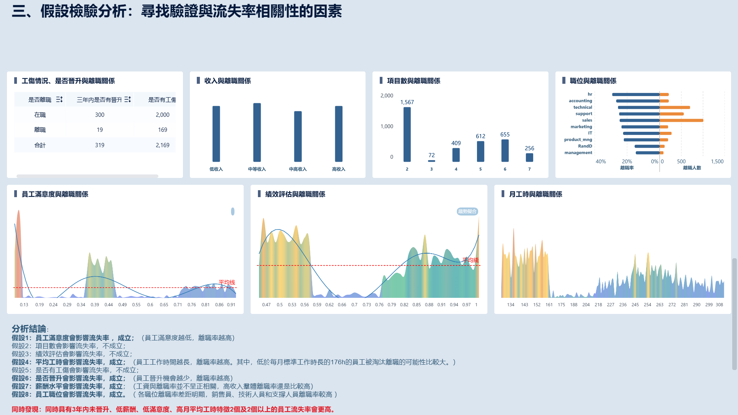Click the RandD label in position chart
This screenshot has width=738, height=415.
[x=585, y=146]
